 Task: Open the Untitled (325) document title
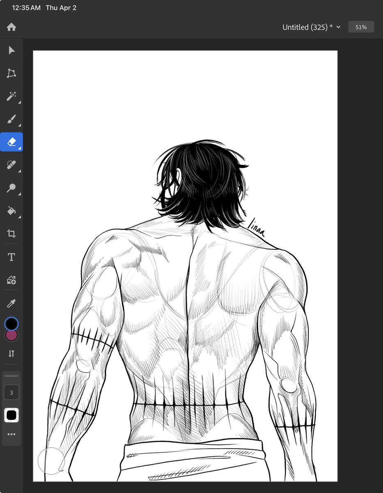click(307, 27)
